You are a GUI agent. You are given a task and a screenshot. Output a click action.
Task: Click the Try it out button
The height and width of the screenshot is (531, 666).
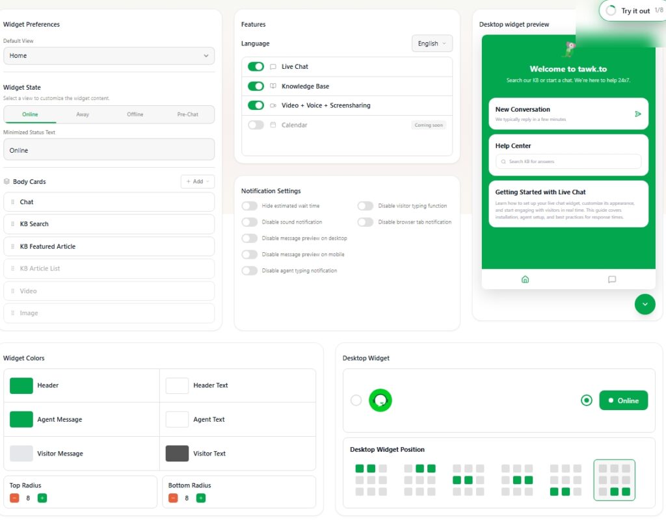tap(632, 10)
